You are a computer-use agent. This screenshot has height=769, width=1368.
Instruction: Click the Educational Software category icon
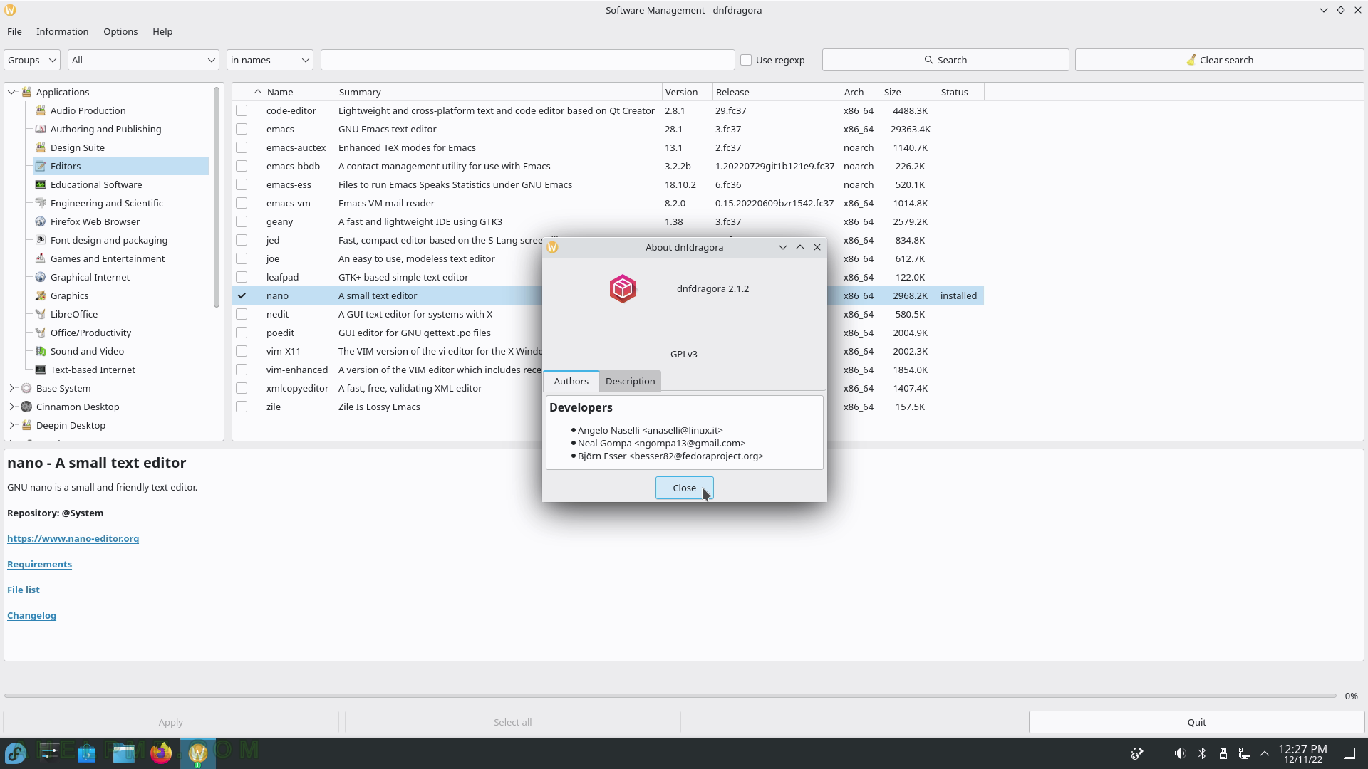click(x=41, y=184)
